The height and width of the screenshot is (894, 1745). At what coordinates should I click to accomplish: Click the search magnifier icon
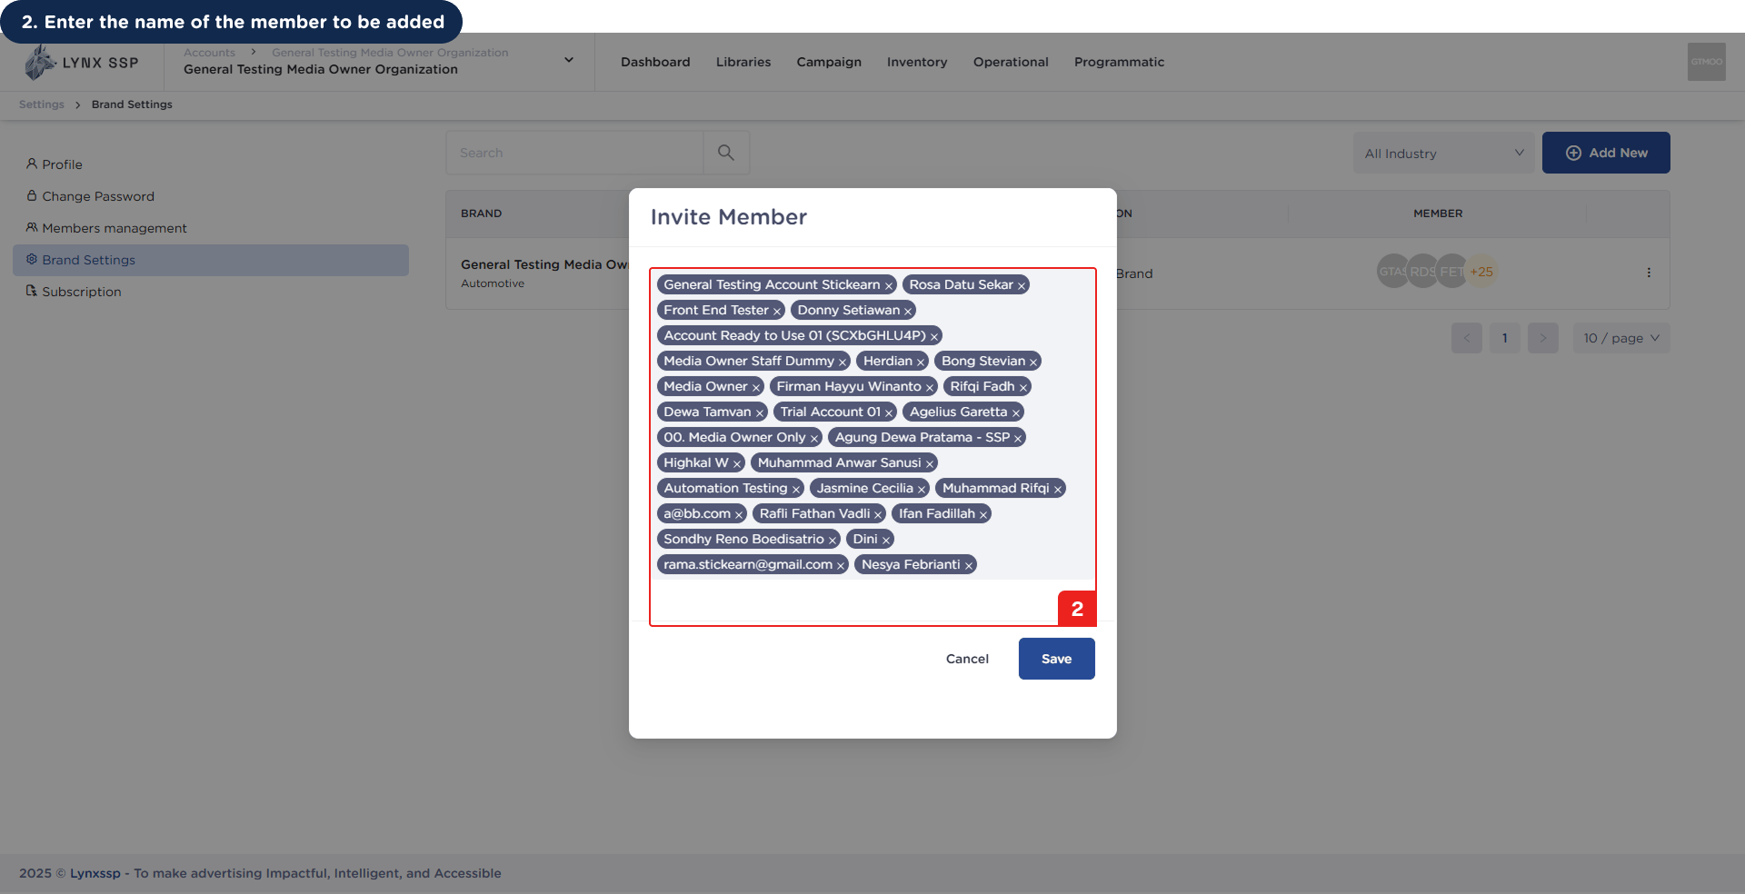pos(726,153)
